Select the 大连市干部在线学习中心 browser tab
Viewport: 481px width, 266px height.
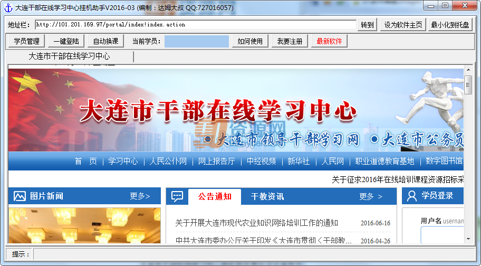(70, 56)
